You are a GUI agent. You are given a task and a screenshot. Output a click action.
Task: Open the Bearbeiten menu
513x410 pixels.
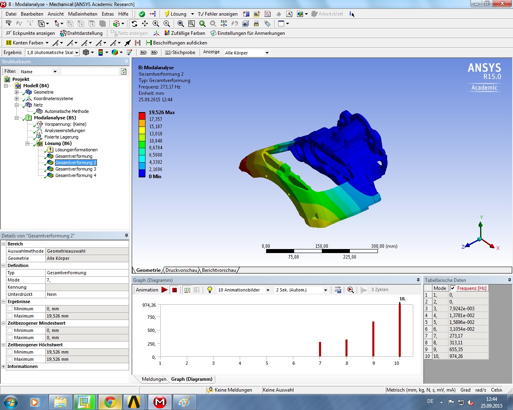coord(32,14)
